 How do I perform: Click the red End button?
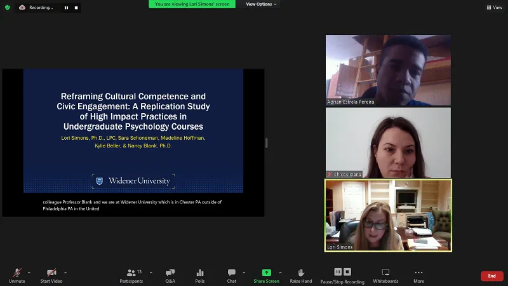click(x=491, y=276)
